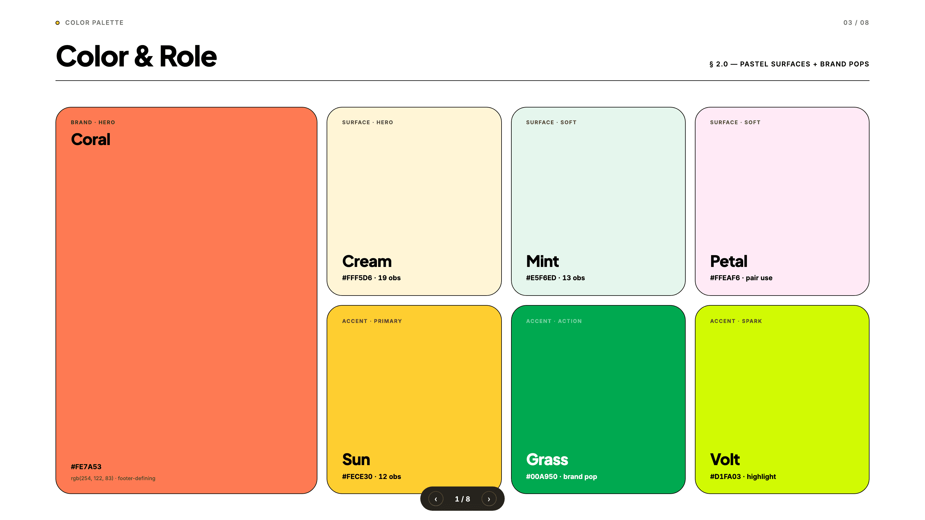Click the #FE7A53 hex code
Image resolution: width=925 pixels, height=520 pixels.
point(86,467)
